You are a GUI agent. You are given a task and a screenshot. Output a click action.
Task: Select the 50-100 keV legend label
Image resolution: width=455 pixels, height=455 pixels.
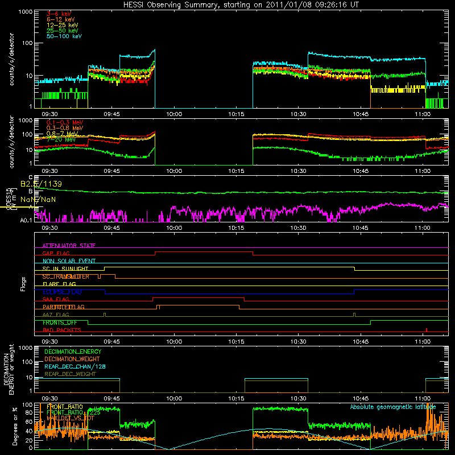coord(64,36)
